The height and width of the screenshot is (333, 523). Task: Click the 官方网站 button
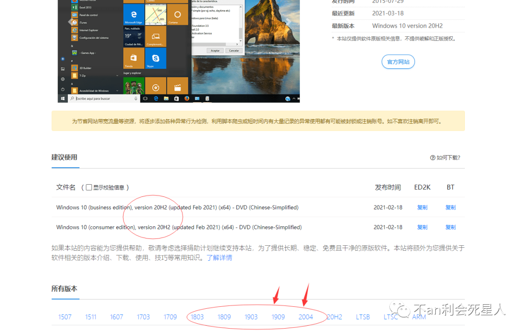(398, 62)
